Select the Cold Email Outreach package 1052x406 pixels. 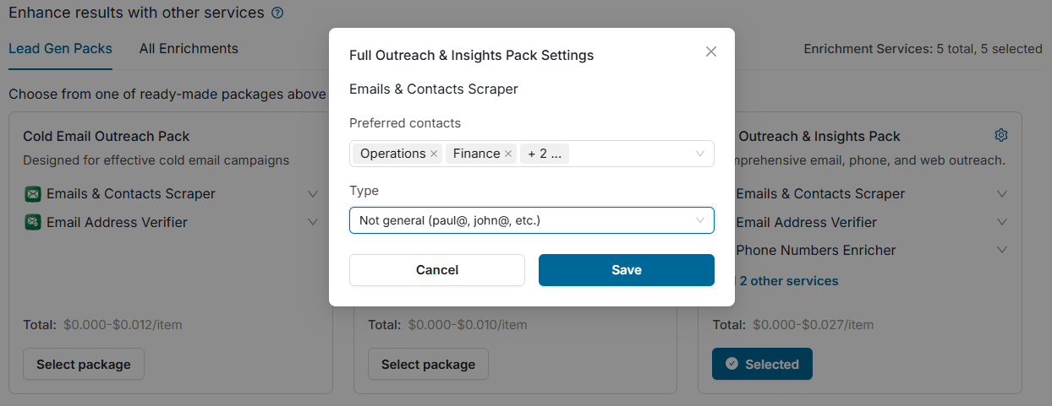click(x=84, y=365)
